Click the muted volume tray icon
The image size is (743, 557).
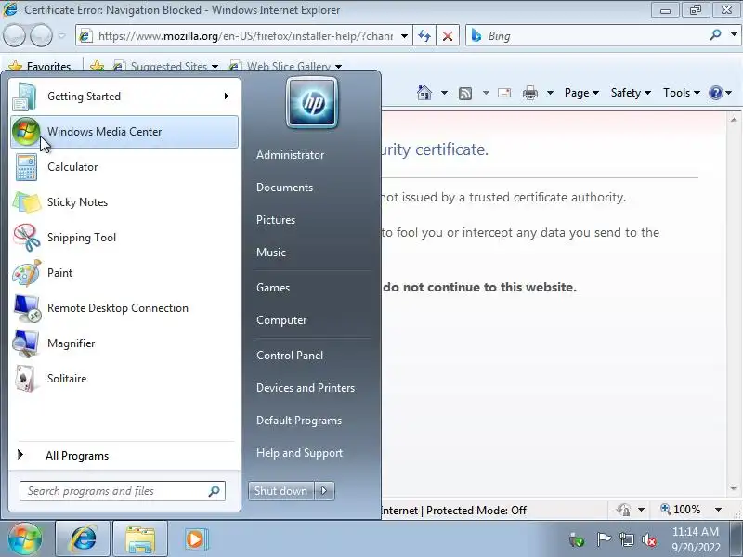(x=649, y=539)
